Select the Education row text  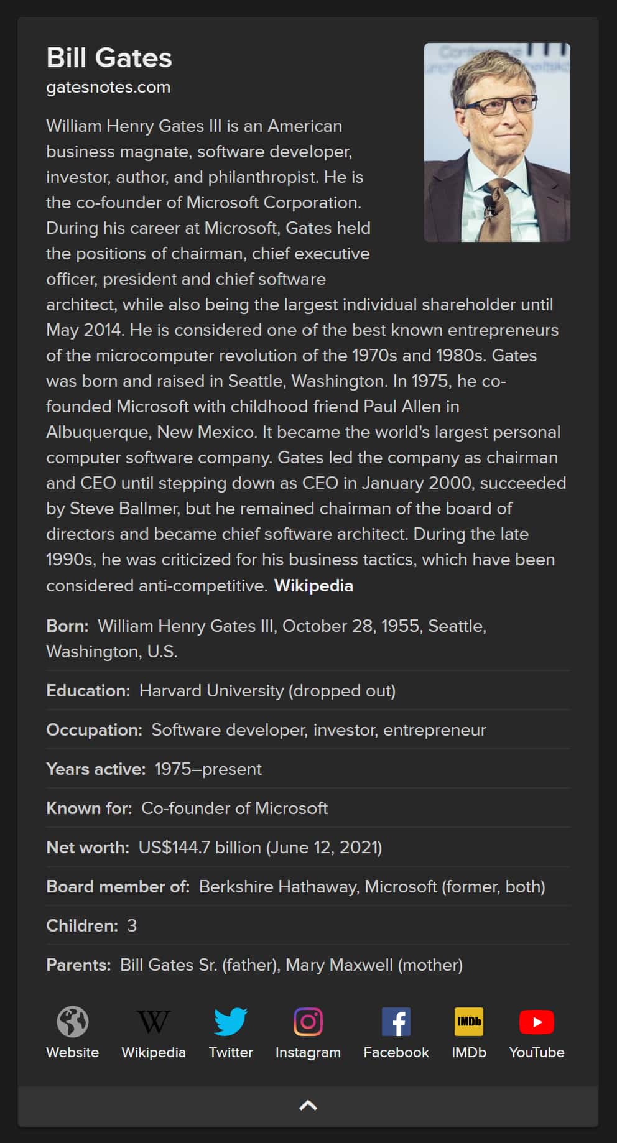coord(221,690)
